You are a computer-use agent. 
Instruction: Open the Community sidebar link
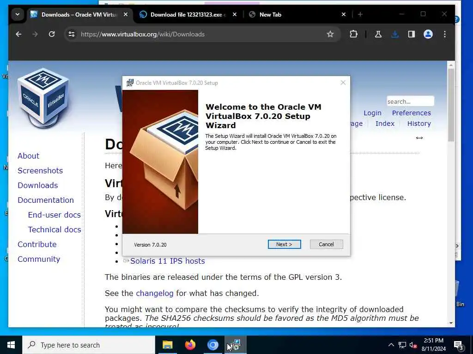39,259
